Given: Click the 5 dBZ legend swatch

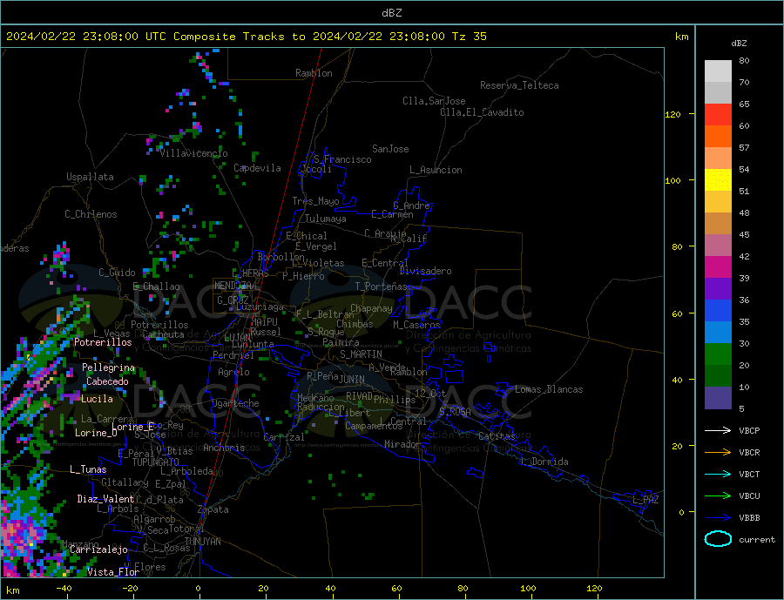Looking at the screenshot, I should coord(718,397).
